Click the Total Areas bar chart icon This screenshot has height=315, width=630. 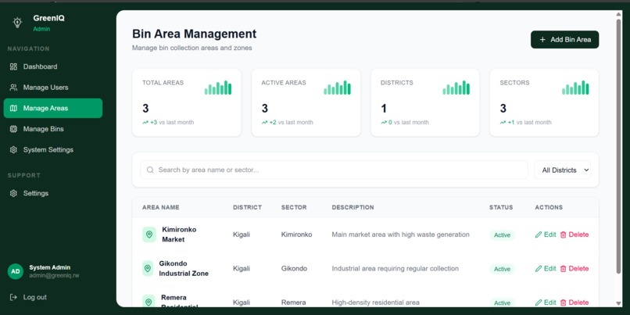218,88
